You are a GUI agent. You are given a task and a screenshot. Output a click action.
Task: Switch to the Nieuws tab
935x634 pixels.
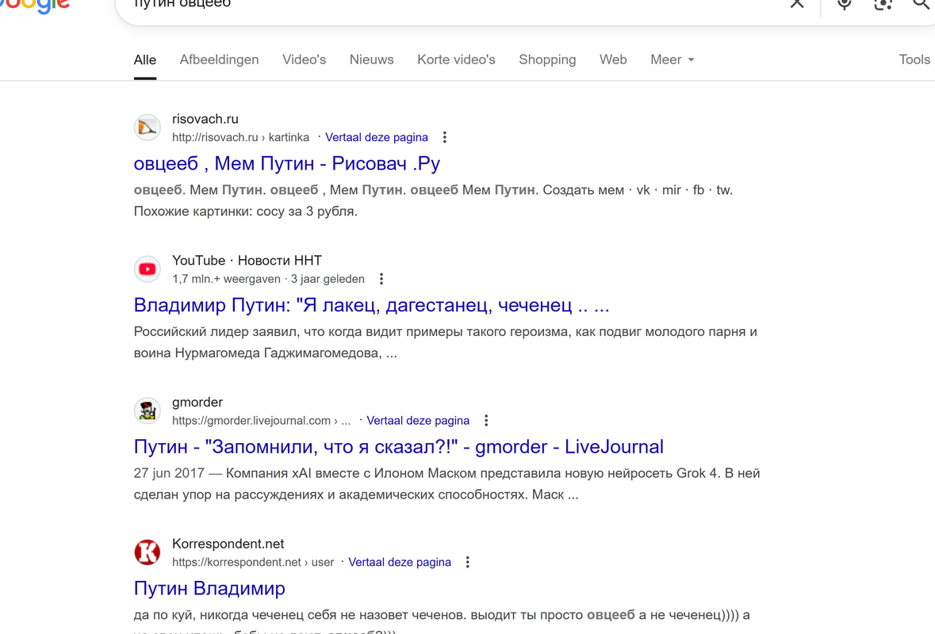point(371,59)
